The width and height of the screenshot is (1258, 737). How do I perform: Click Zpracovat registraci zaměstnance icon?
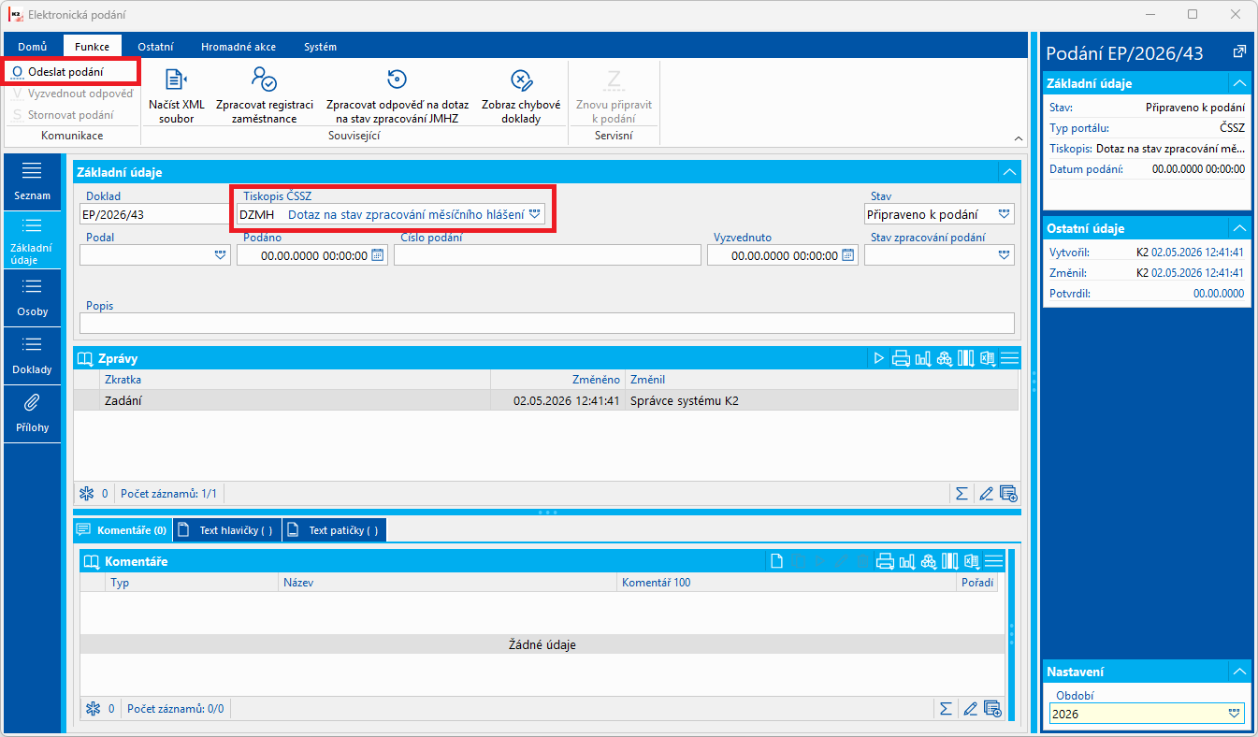click(x=264, y=96)
